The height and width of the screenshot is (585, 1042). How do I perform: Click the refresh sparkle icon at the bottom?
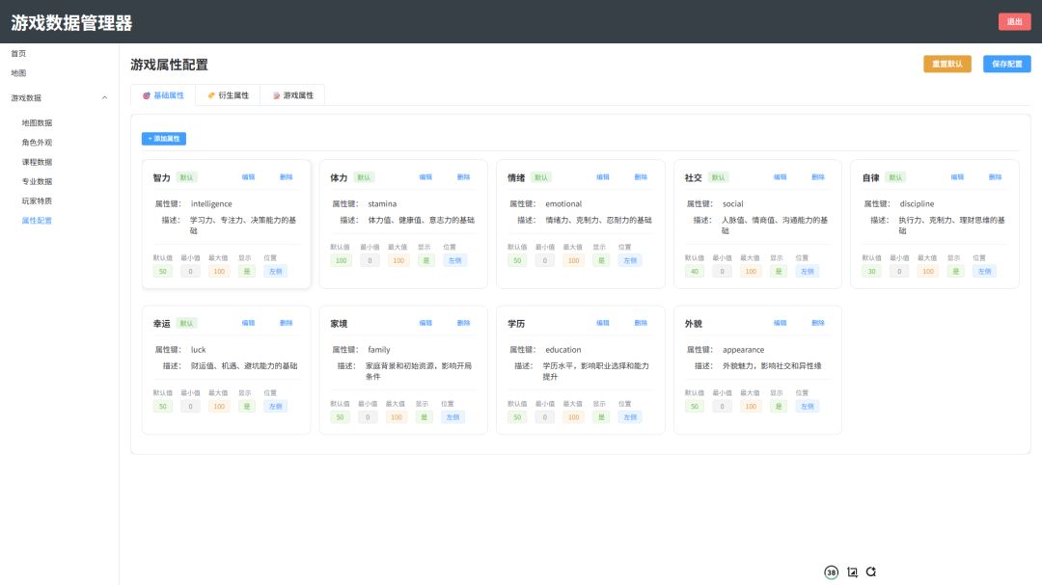click(x=871, y=572)
